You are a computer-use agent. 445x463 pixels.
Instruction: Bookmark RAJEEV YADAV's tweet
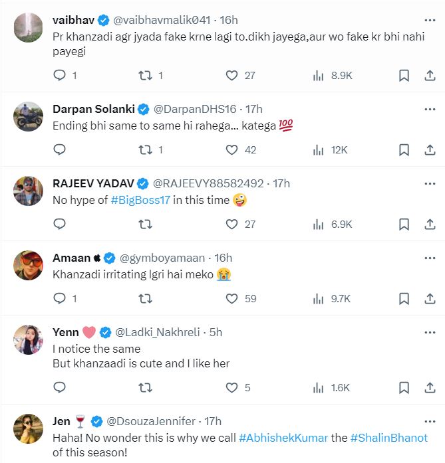pos(404,225)
